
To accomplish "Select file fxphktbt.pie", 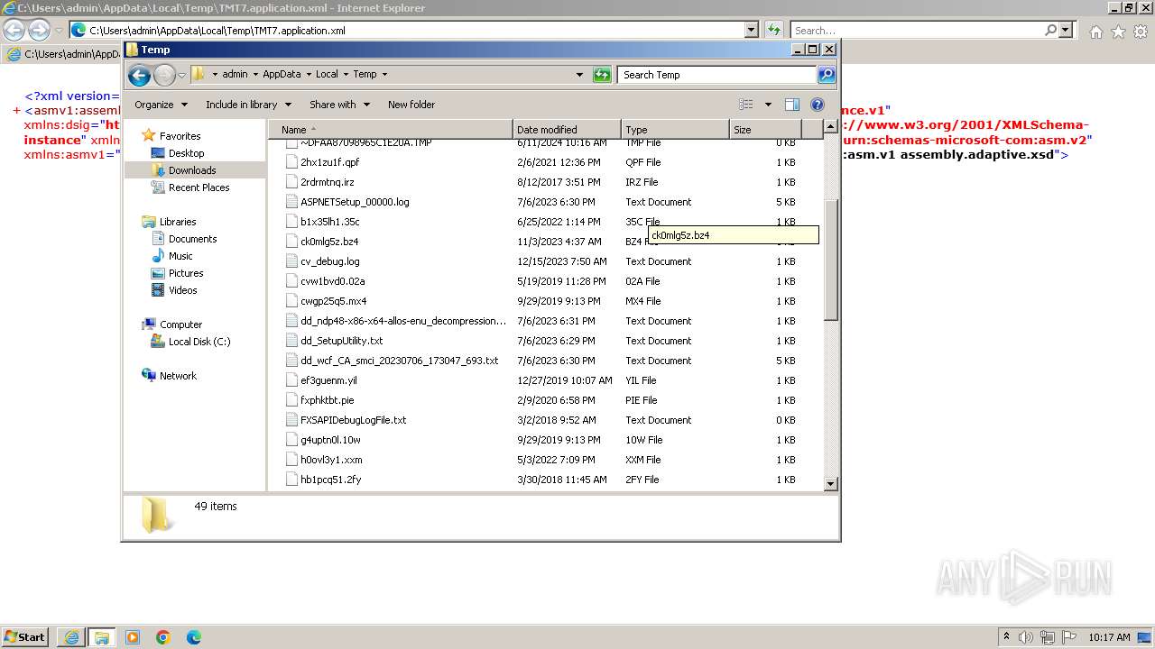I will [x=328, y=400].
